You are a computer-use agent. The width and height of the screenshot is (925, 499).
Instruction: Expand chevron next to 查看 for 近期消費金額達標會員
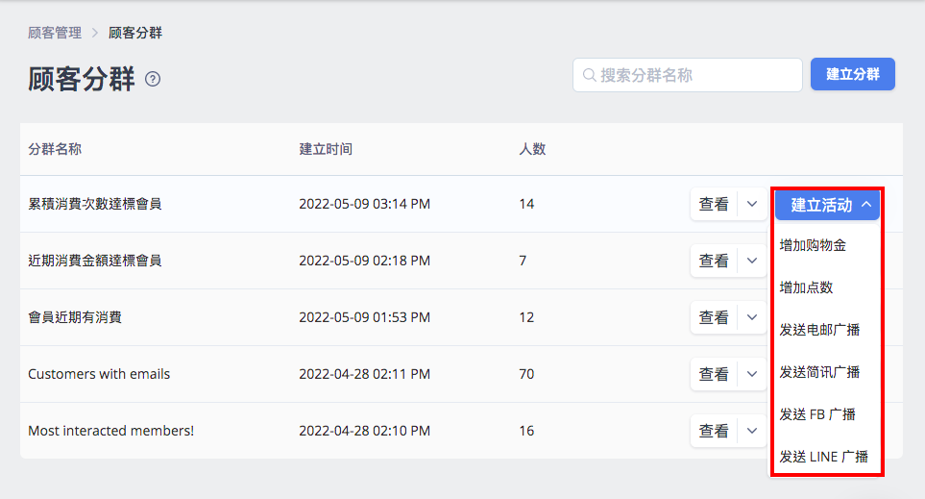(x=752, y=261)
